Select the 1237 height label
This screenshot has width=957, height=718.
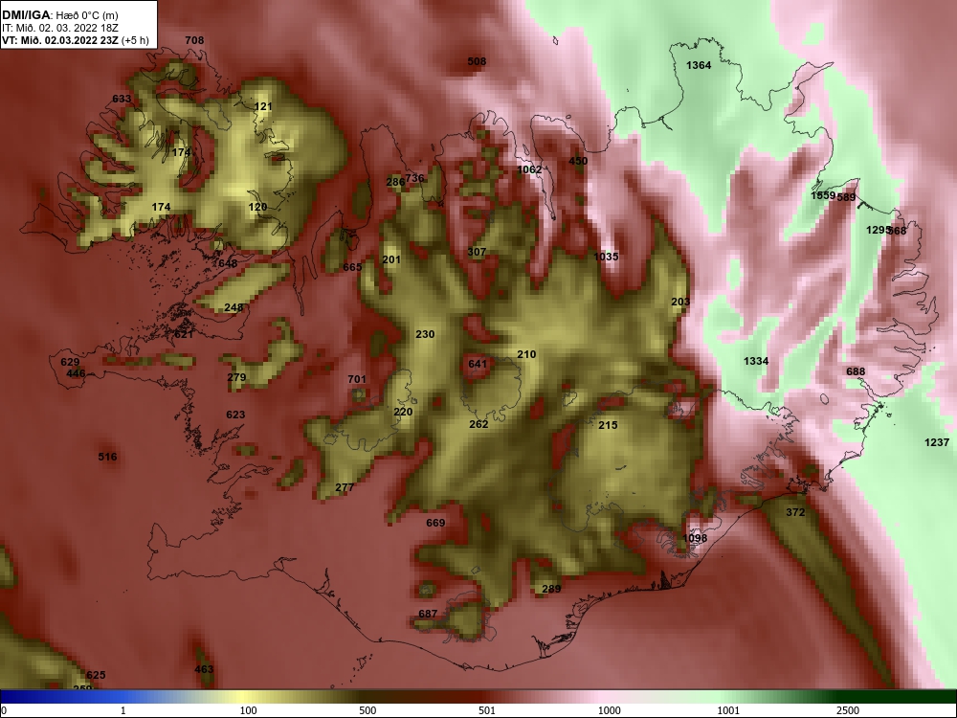937,442
